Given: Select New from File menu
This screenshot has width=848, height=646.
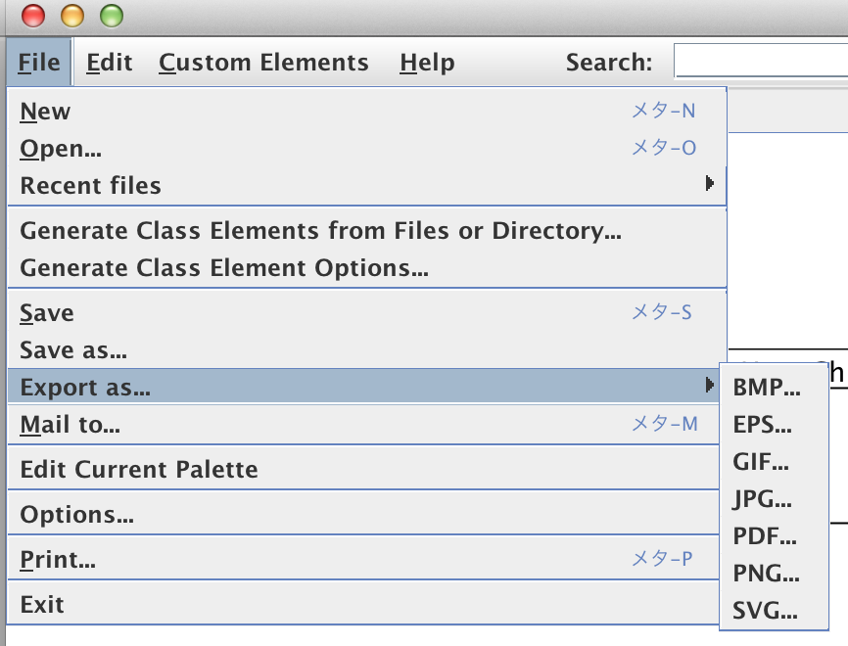Looking at the screenshot, I should (x=366, y=112).
